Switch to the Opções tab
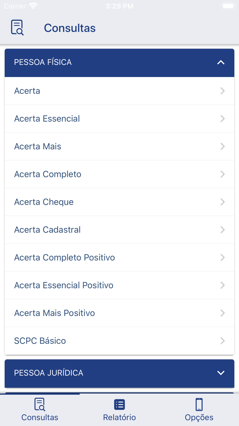 click(199, 410)
